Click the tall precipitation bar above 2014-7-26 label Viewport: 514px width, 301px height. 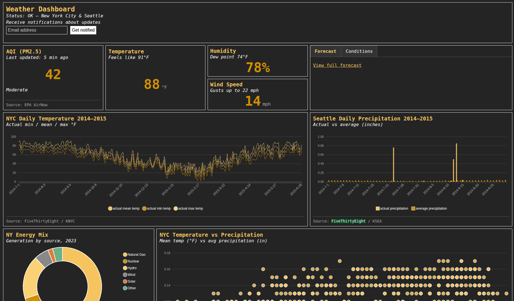click(x=393, y=165)
